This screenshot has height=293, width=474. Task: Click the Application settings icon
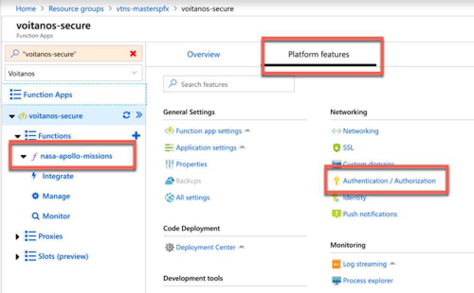coord(169,147)
